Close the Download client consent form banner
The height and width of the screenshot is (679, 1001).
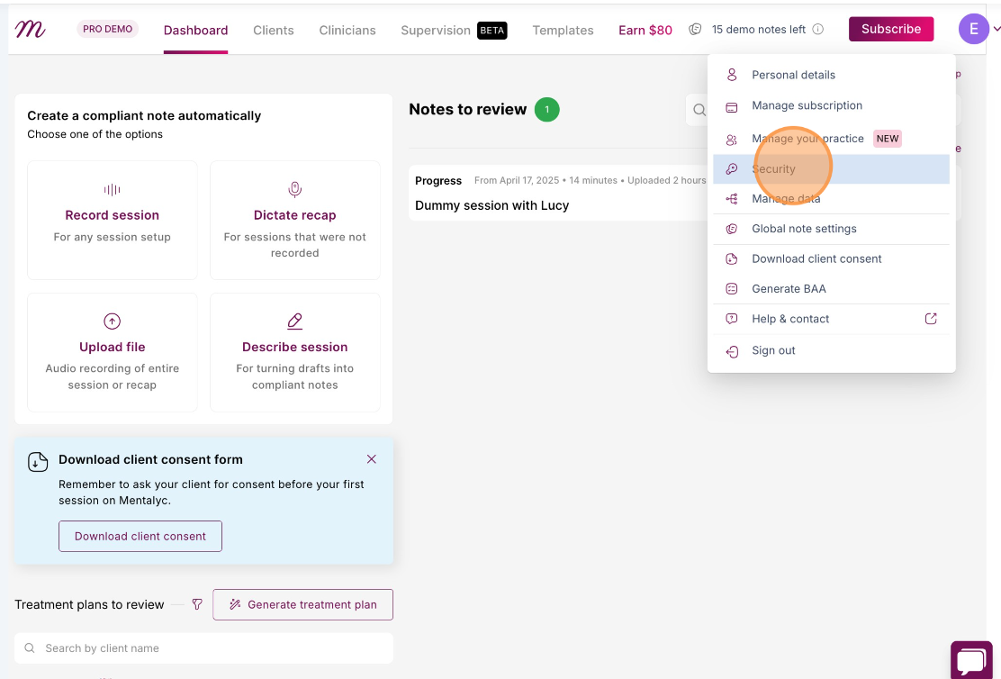[x=372, y=459]
